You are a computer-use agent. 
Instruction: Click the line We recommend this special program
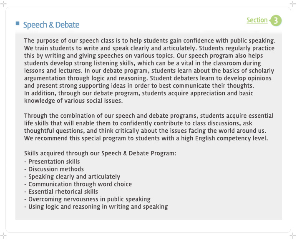[146, 138]
